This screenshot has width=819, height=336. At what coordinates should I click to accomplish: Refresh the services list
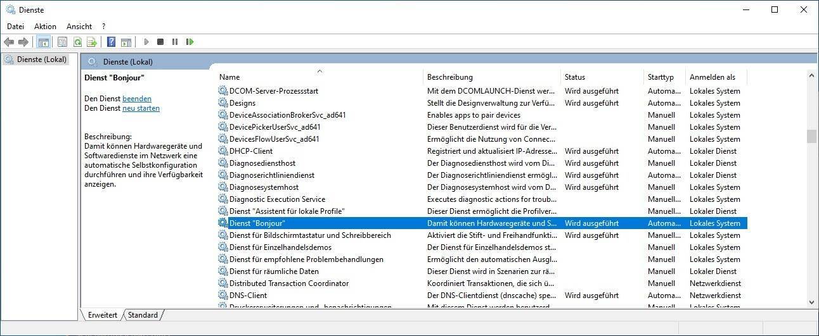click(x=77, y=42)
